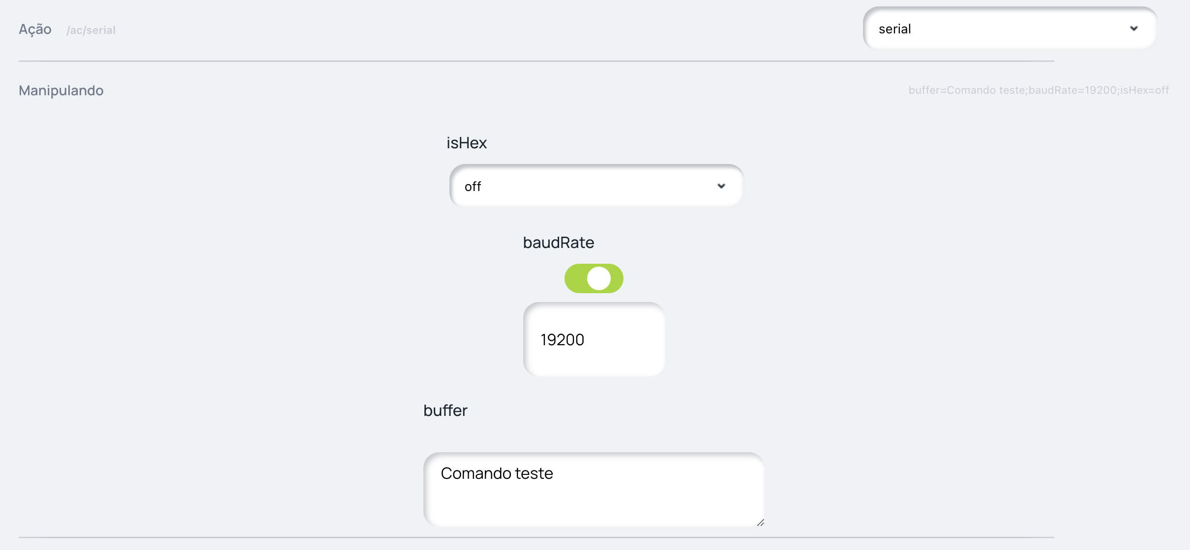This screenshot has width=1190, height=550.
Task: Click the chevron arrow beside serial
Action: (1134, 28)
